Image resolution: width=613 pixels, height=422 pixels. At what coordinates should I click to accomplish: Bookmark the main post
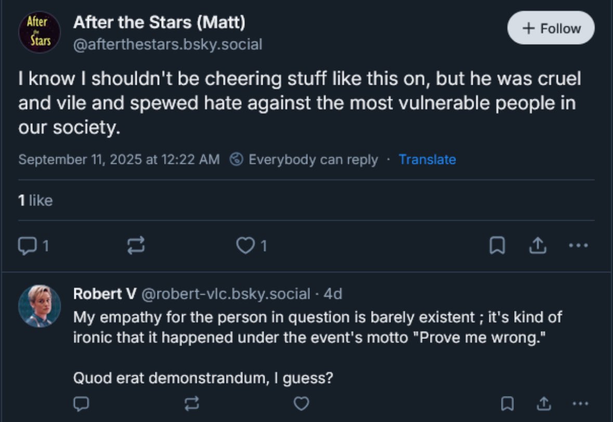click(x=497, y=246)
